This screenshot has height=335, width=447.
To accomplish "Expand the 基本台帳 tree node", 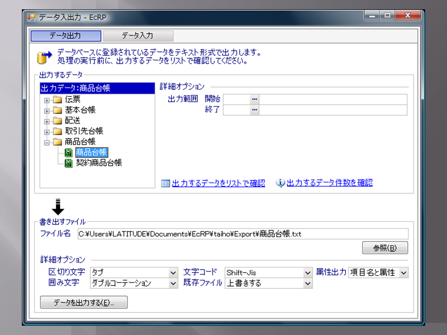I will [47, 111].
